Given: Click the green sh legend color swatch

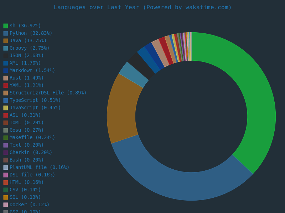Looking at the screenshot, I should pyautogui.click(x=6, y=26).
